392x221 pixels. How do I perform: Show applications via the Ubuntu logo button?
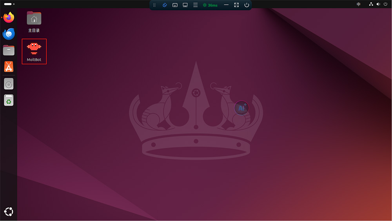click(9, 212)
